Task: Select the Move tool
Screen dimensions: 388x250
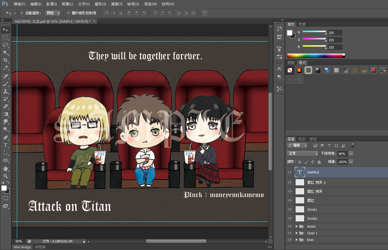Action: (5, 30)
